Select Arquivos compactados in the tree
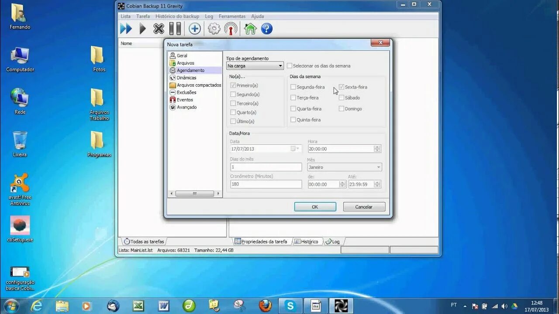The height and width of the screenshot is (314, 559). (x=195, y=85)
